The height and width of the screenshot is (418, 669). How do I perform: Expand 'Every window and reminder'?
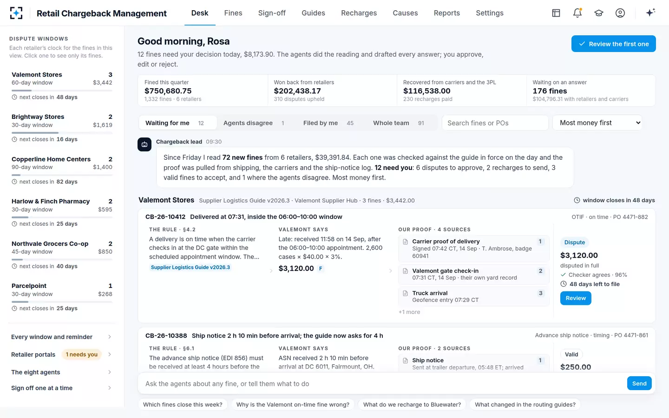click(61, 337)
